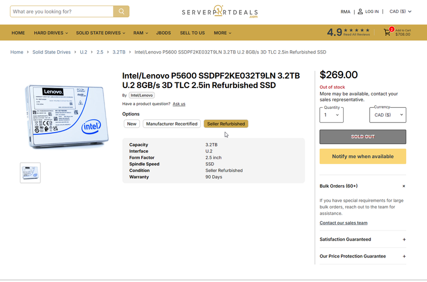Click the user account icon
This screenshot has height=282, width=427.
click(x=360, y=11)
